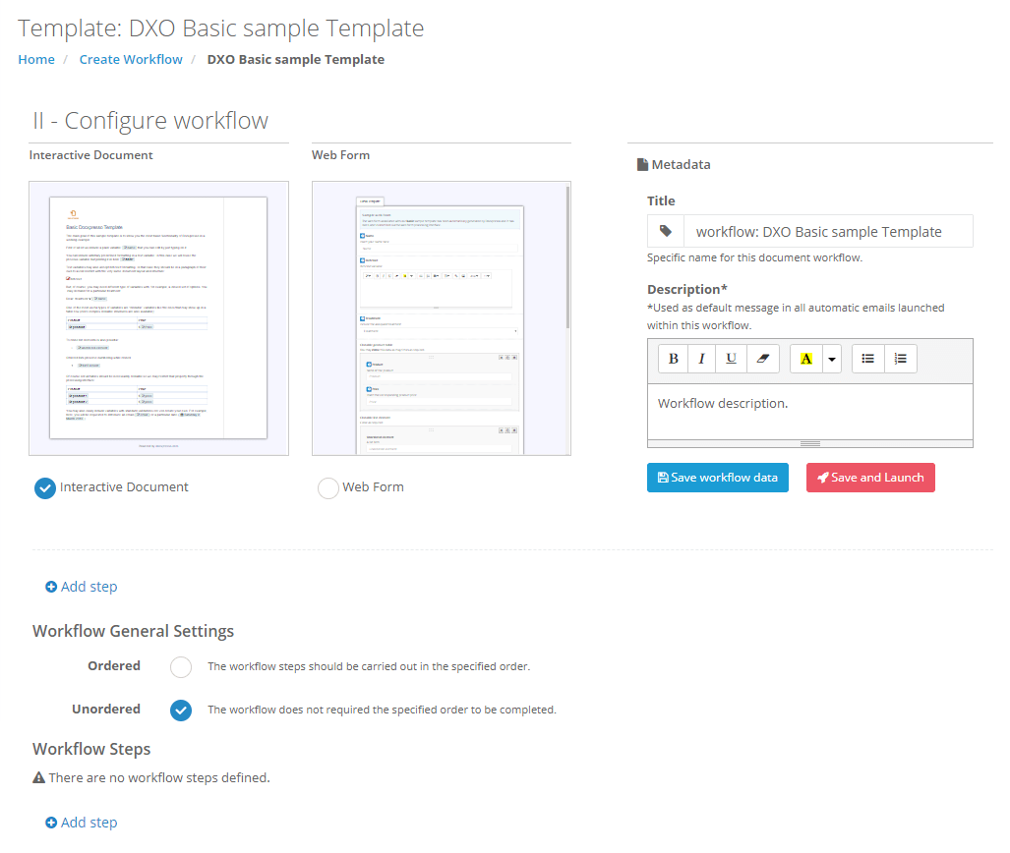Select the Web Form option
The width and height of the screenshot is (1010, 853).
point(327,487)
